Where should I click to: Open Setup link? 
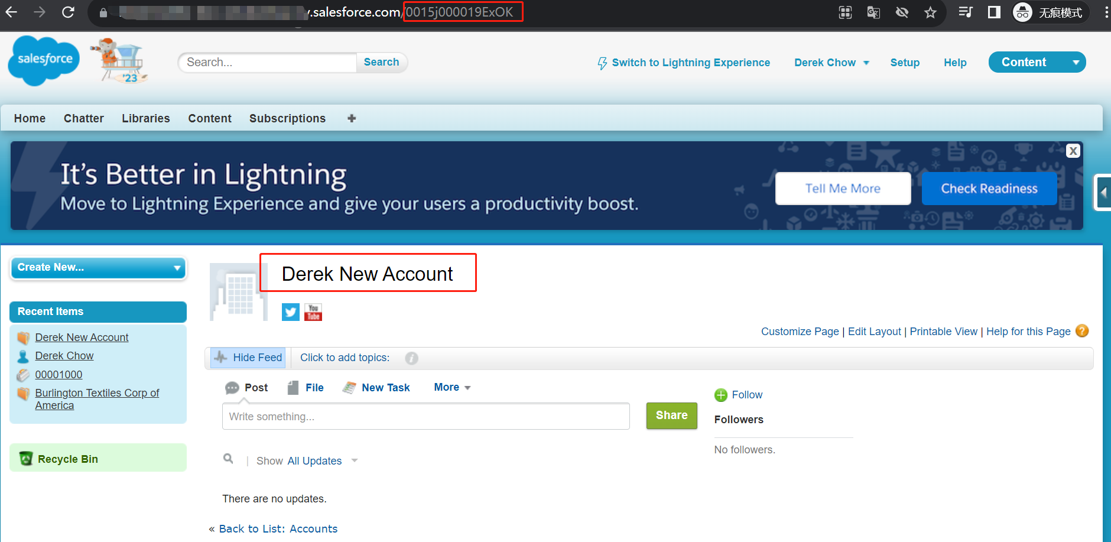(905, 63)
